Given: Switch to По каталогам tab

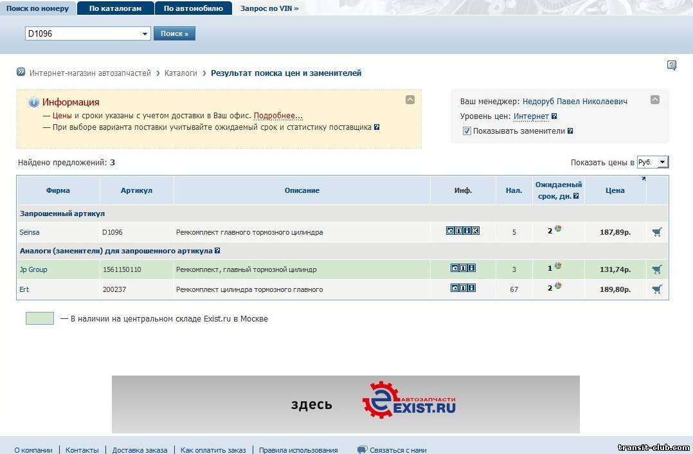Looking at the screenshot, I should (x=115, y=8).
